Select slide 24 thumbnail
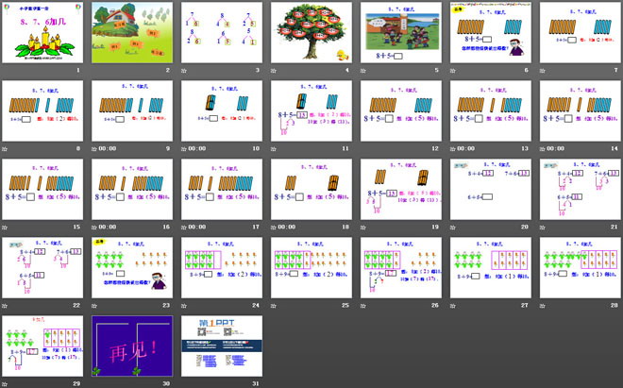Screen dimensions: 623x388 (x=222, y=267)
